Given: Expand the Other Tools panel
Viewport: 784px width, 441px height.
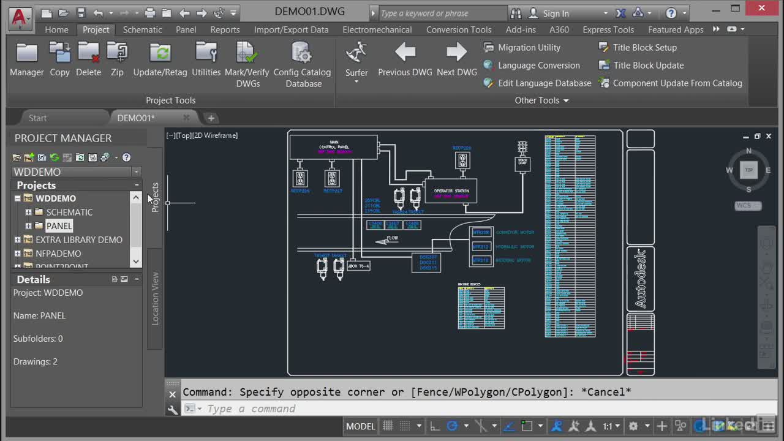Looking at the screenshot, I should pos(541,100).
